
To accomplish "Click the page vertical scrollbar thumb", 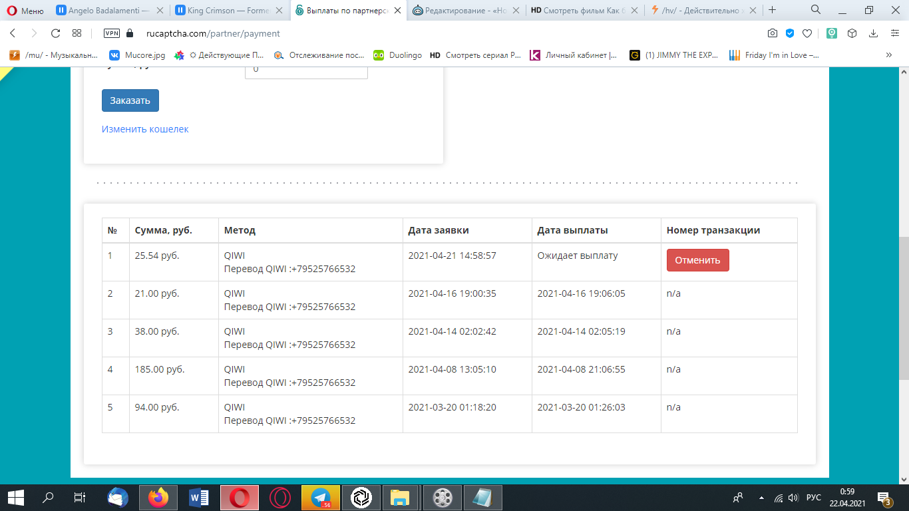I will tap(904, 307).
